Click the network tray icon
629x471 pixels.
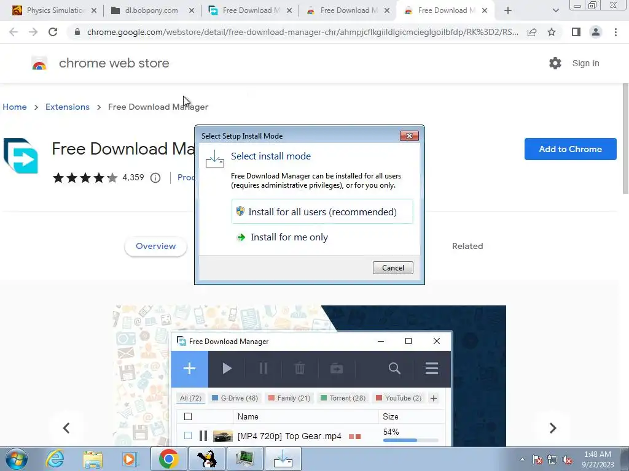pos(552,459)
